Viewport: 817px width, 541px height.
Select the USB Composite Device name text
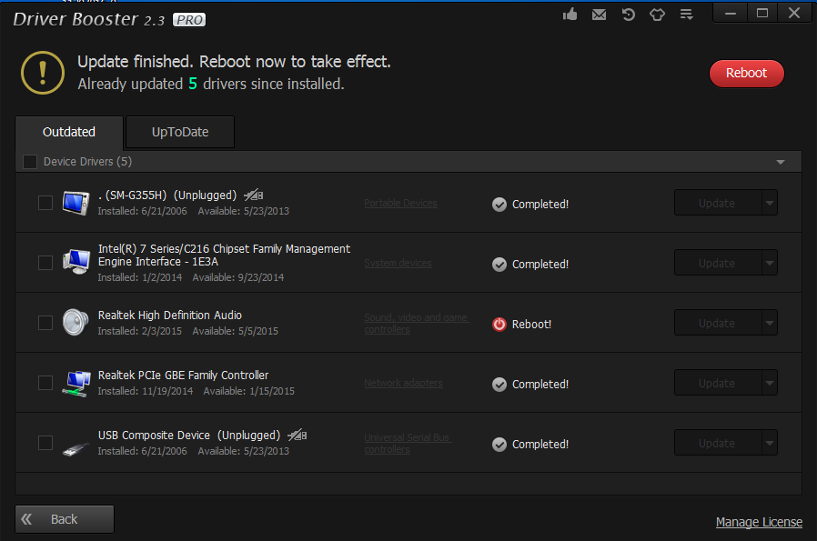pyautogui.click(x=155, y=435)
